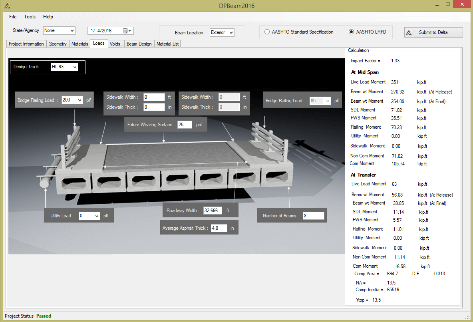Select the AASHTO LRFD radio option
The height and width of the screenshot is (322, 473).
(352, 32)
